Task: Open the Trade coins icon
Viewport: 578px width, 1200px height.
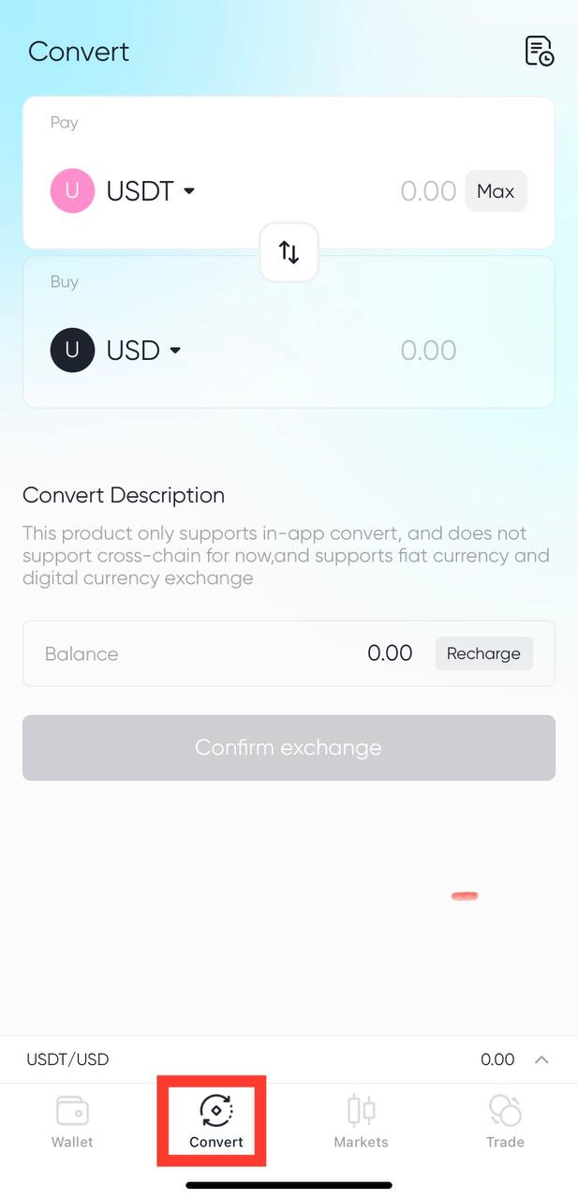Action: point(505,1111)
